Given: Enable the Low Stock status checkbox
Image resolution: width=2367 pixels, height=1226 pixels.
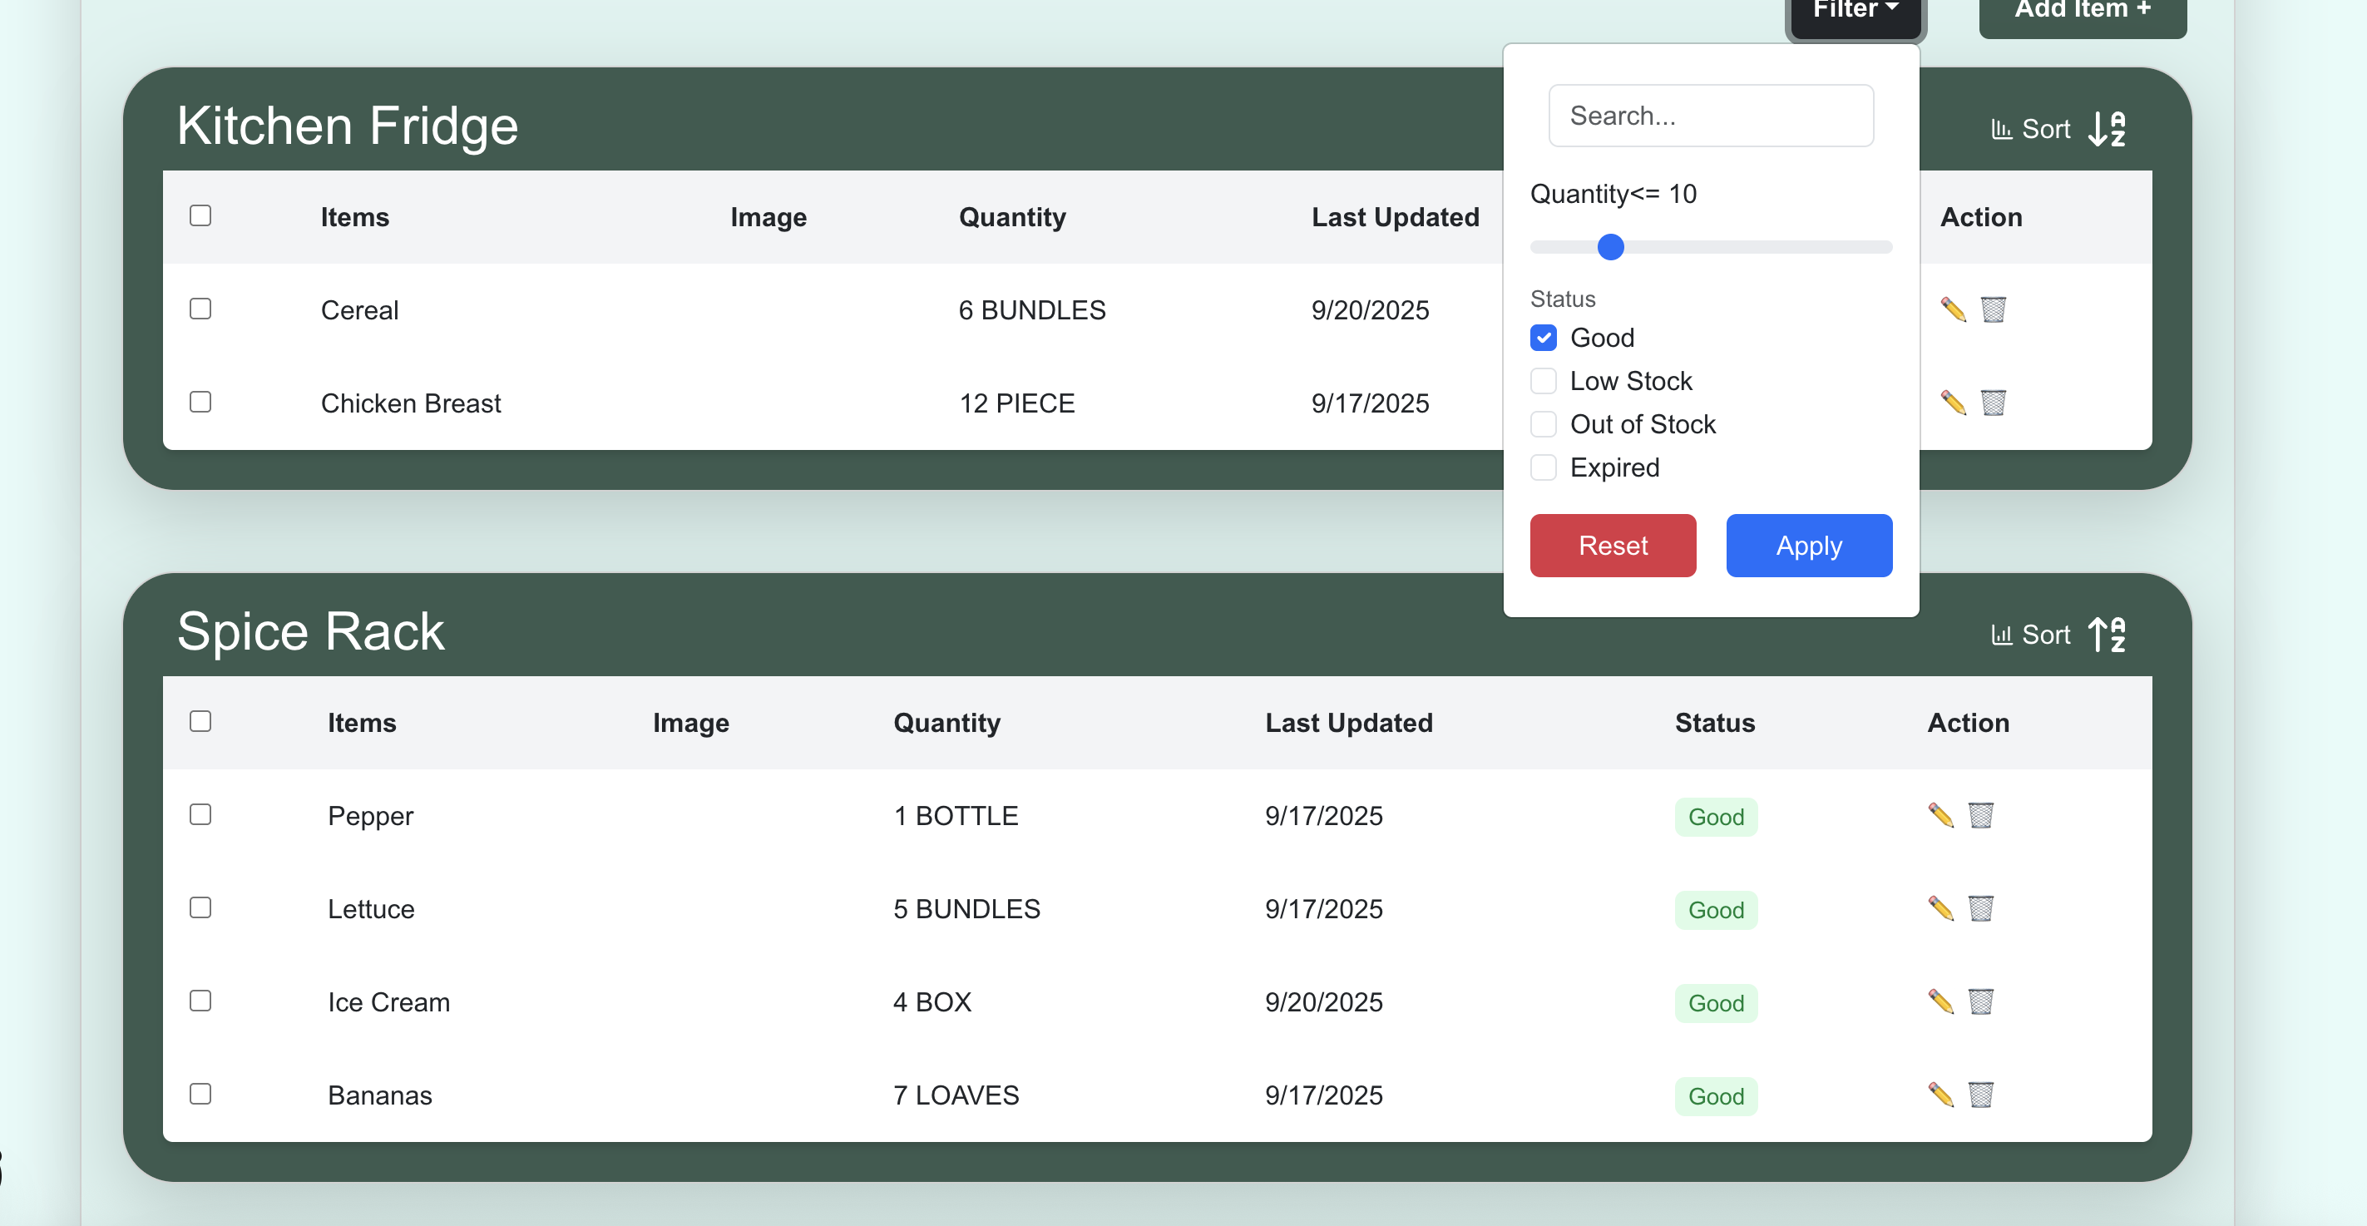Looking at the screenshot, I should point(1543,382).
